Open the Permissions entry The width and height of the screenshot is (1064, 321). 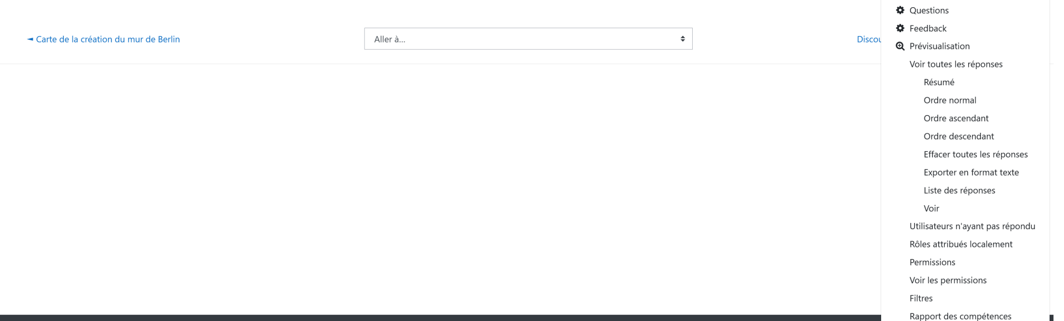pyautogui.click(x=932, y=262)
